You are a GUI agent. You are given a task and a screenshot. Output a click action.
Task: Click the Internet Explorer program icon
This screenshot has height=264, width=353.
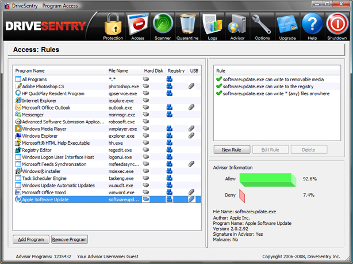point(18,100)
